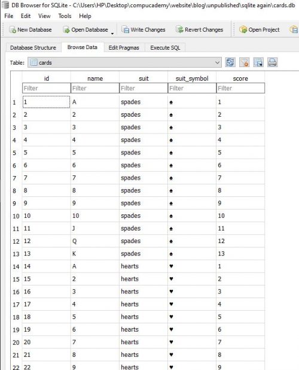Click the suit column filter field

point(144,88)
